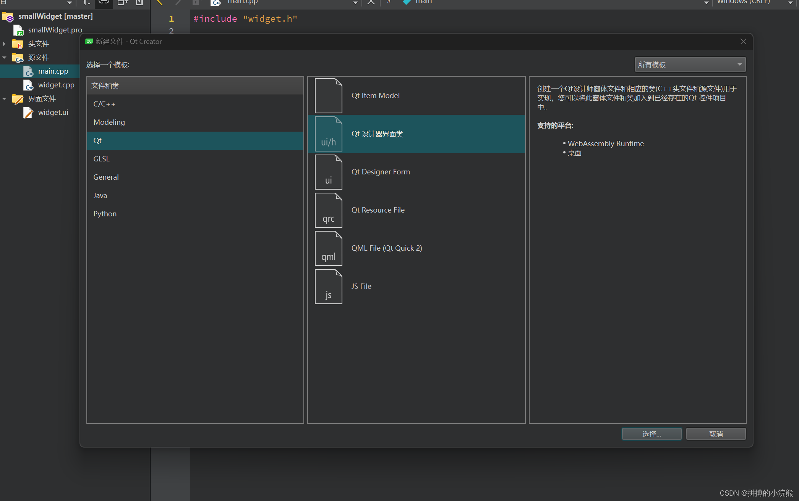Collapse the 界面文件 folder node

coord(4,99)
